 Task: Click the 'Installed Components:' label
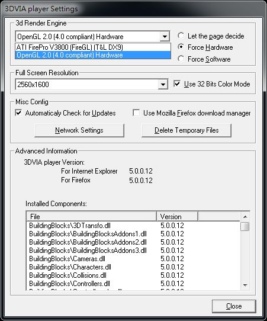(x=56, y=204)
